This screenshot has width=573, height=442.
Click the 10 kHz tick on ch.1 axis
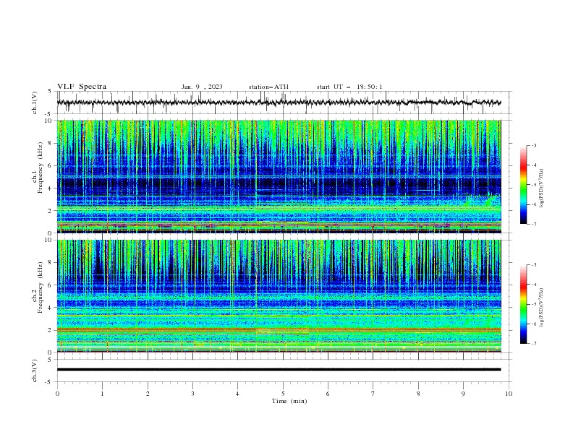48,121
